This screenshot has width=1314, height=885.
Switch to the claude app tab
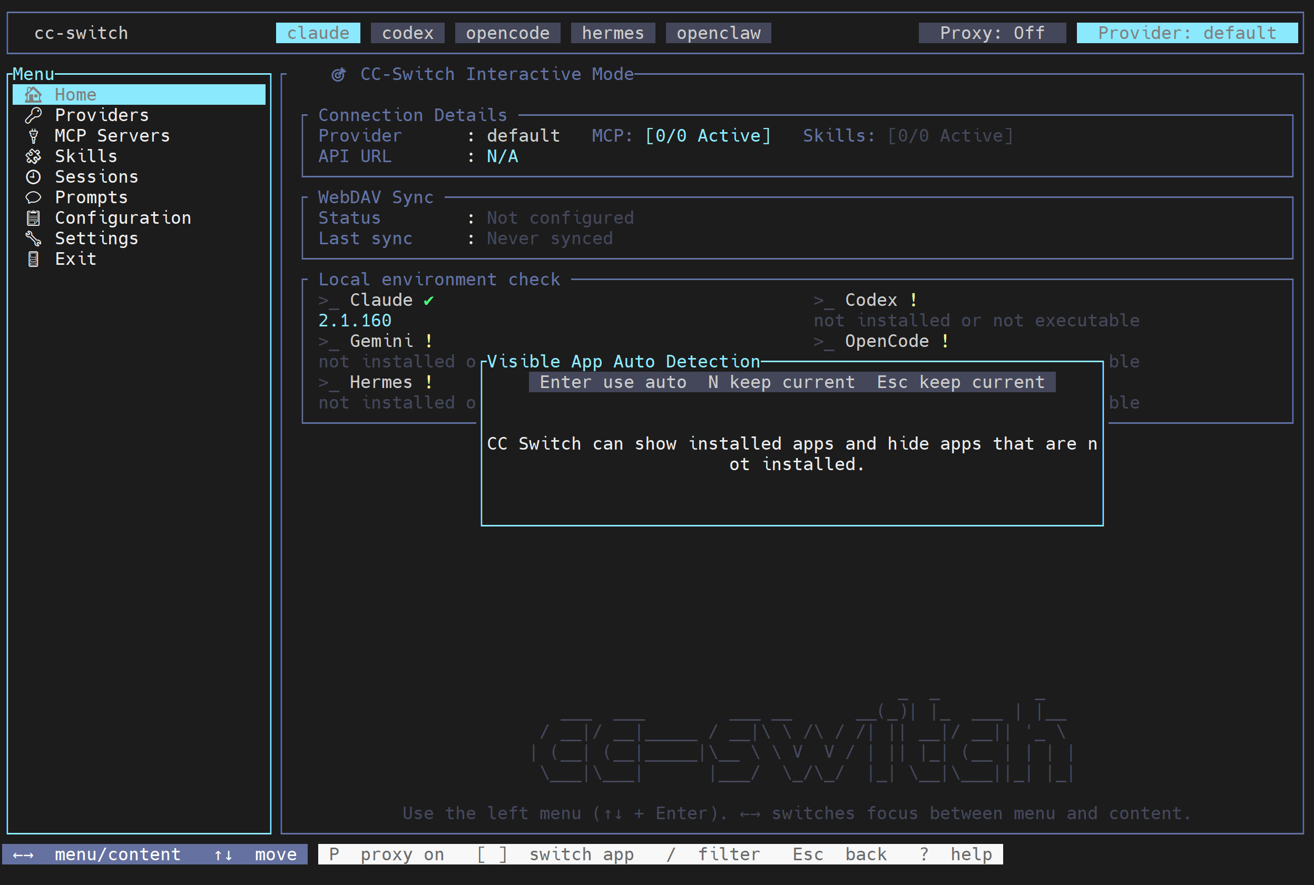click(x=318, y=33)
